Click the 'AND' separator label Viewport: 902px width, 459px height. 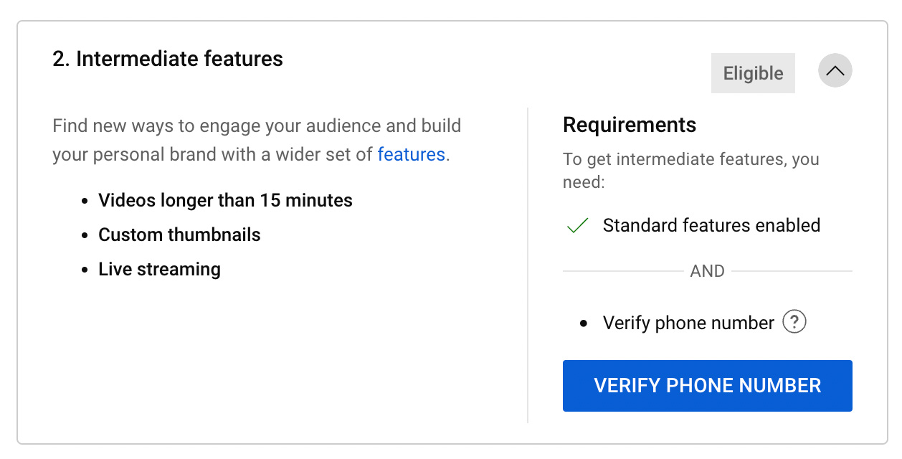(x=708, y=271)
